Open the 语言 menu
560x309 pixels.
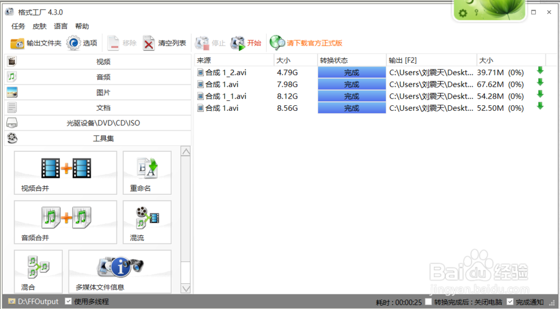tap(60, 26)
